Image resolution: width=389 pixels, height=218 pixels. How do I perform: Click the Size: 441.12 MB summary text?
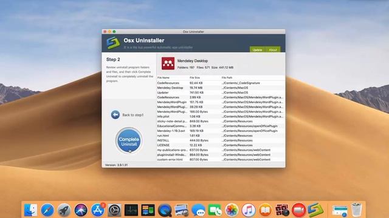tap(222, 67)
